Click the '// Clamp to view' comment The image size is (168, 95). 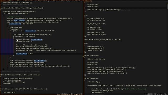coord(13,17)
